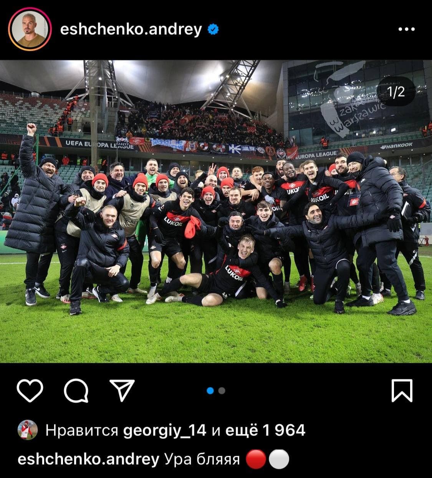Screen dimensions: 432x478
Task: Open the eshchenko.andrey profile from header username
Action: [131, 30]
